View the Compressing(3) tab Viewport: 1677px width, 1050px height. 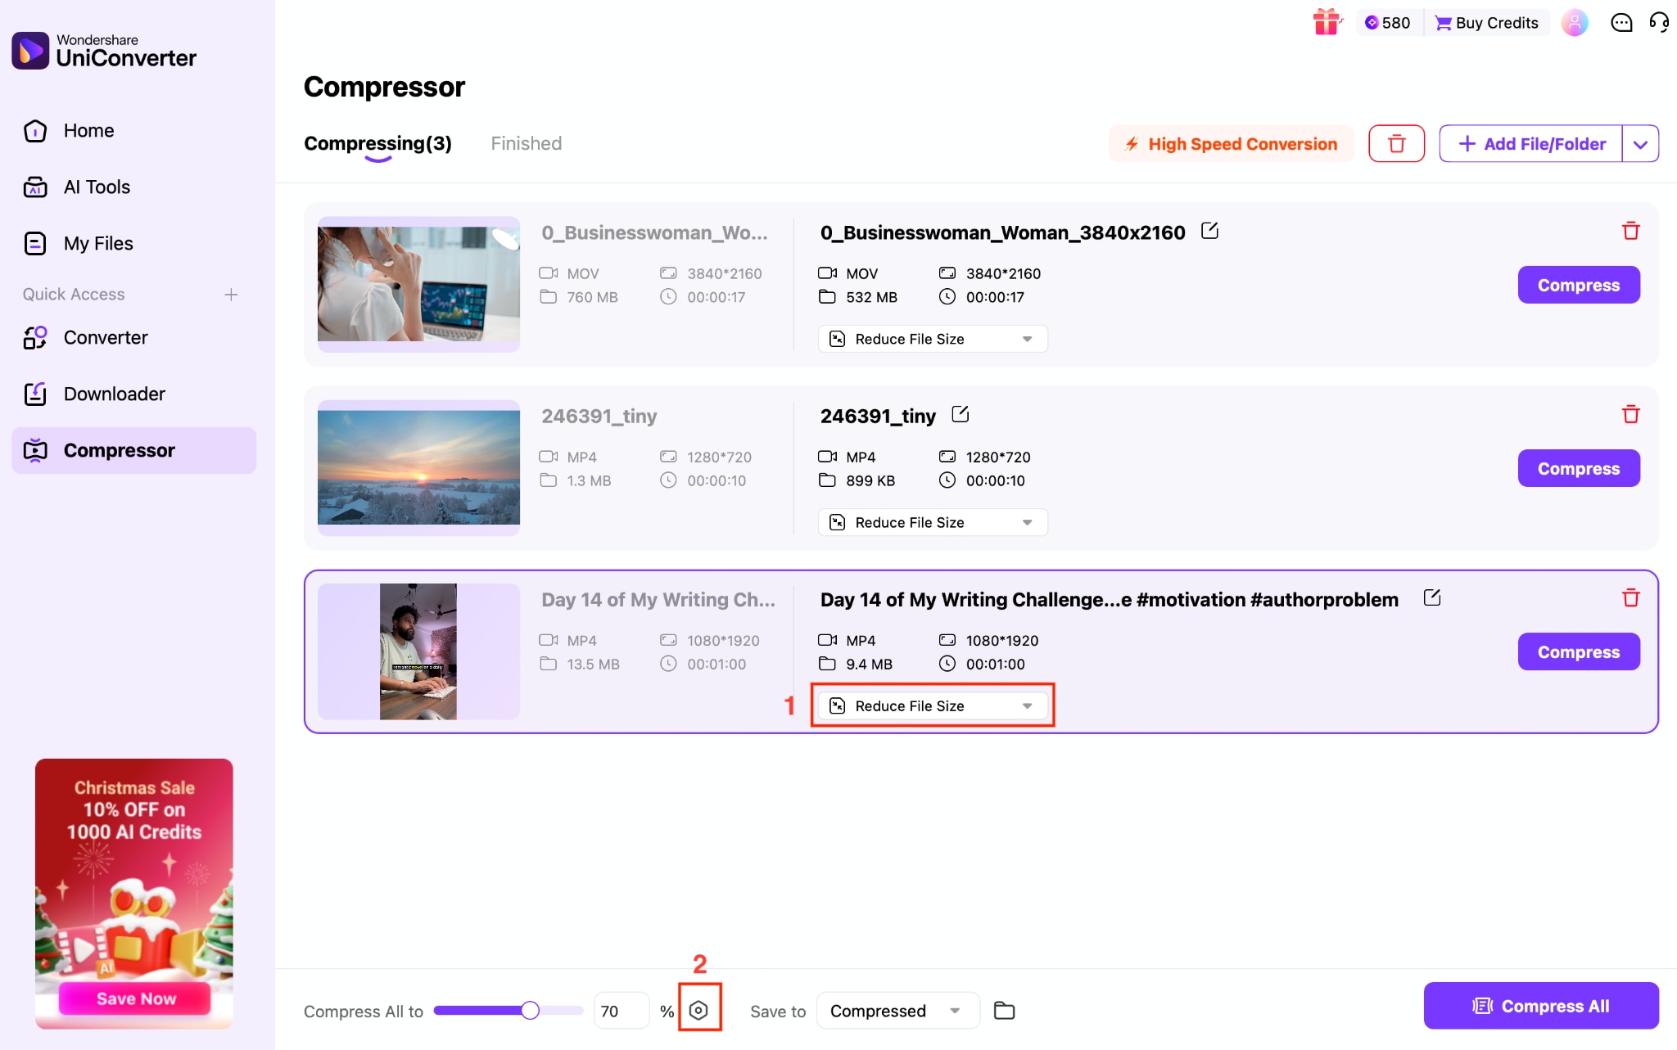[377, 143]
